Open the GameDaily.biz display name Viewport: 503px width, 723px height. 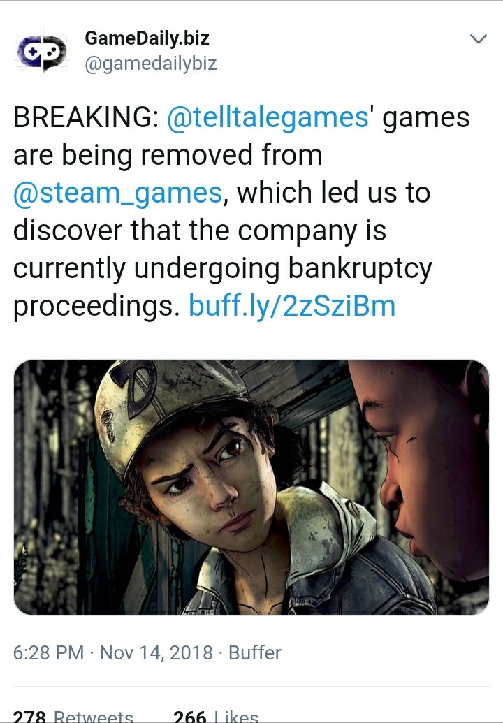coord(147,38)
